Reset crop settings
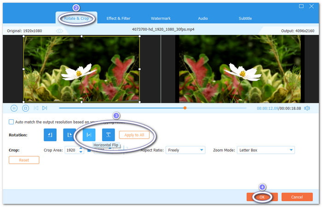Image resolution: width=322 pixels, height=207 pixels. tap(24, 160)
